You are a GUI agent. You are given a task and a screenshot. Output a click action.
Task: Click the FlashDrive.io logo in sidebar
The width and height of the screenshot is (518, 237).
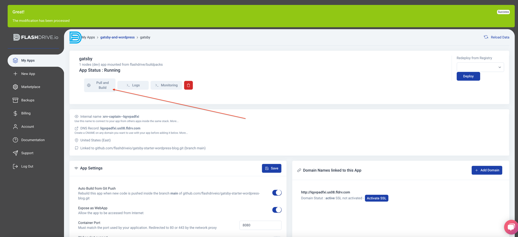[36, 37]
